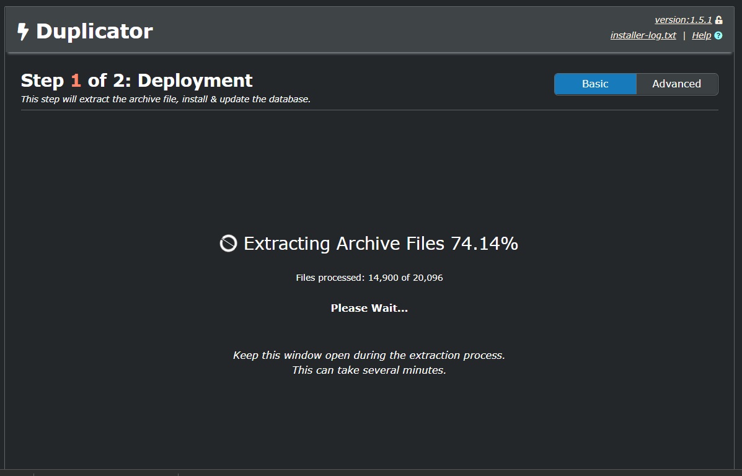The height and width of the screenshot is (476, 742).
Task: Click the Duplicator lightning bolt icon
Action: [23, 32]
